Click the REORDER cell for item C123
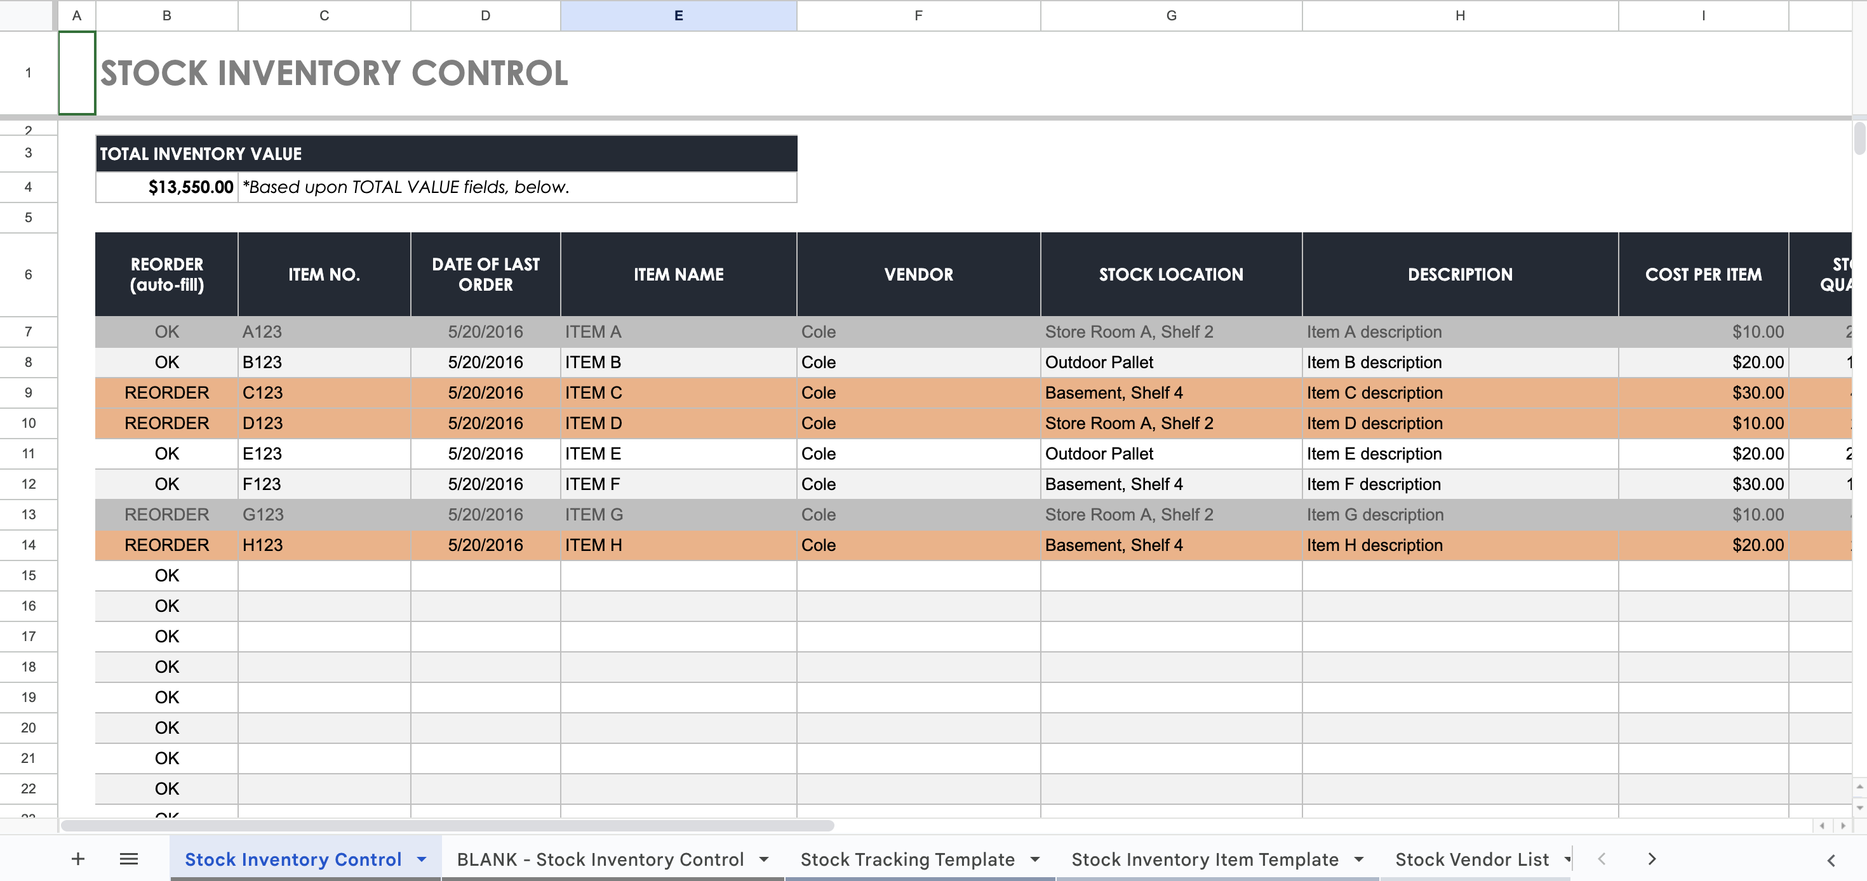 (166, 393)
